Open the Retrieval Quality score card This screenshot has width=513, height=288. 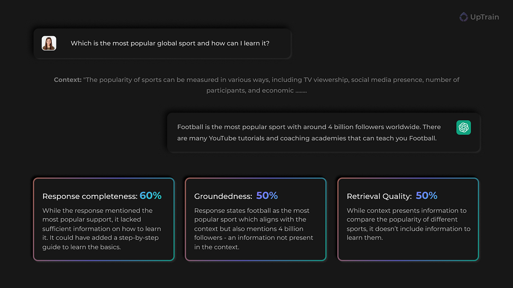coord(408,219)
